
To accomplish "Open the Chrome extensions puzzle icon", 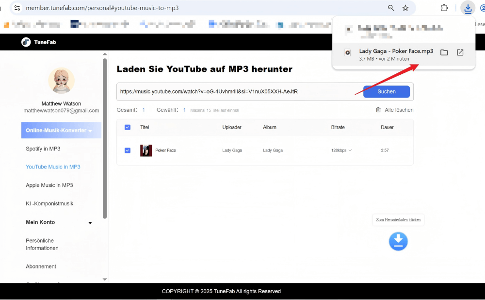I will (x=444, y=8).
